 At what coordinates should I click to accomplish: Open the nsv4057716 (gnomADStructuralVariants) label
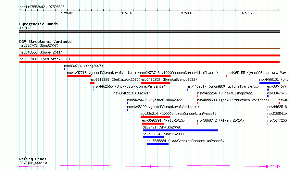pyautogui.click(x=103, y=73)
